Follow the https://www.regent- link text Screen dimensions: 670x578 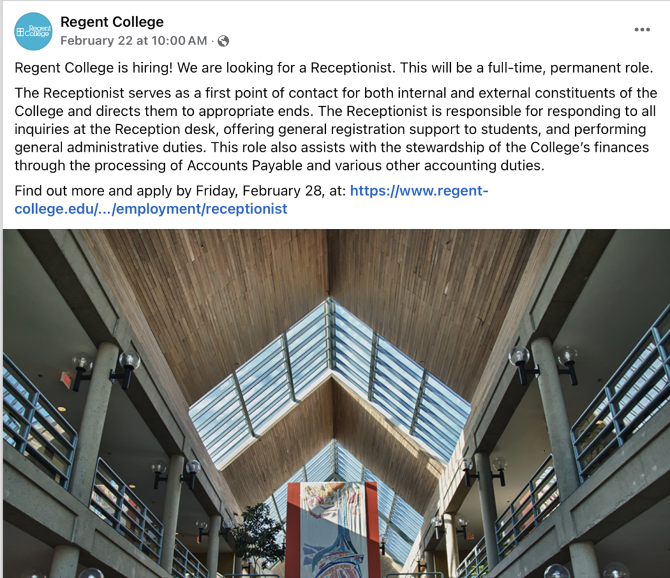coord(419,190)
